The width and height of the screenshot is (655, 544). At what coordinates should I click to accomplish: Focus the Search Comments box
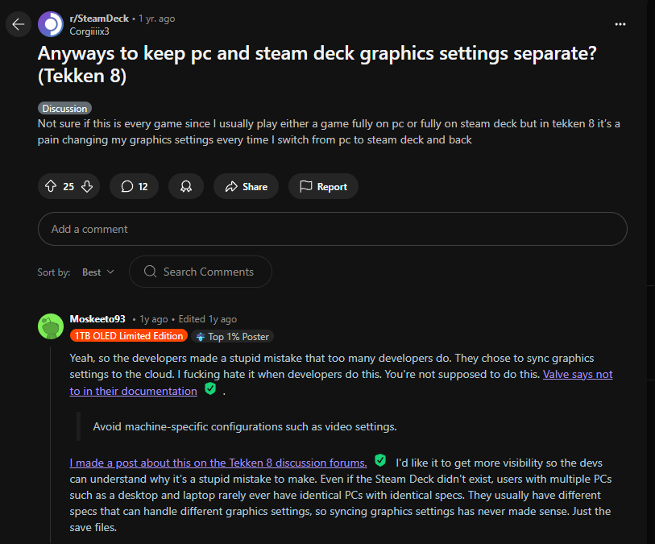pos(201,272)
